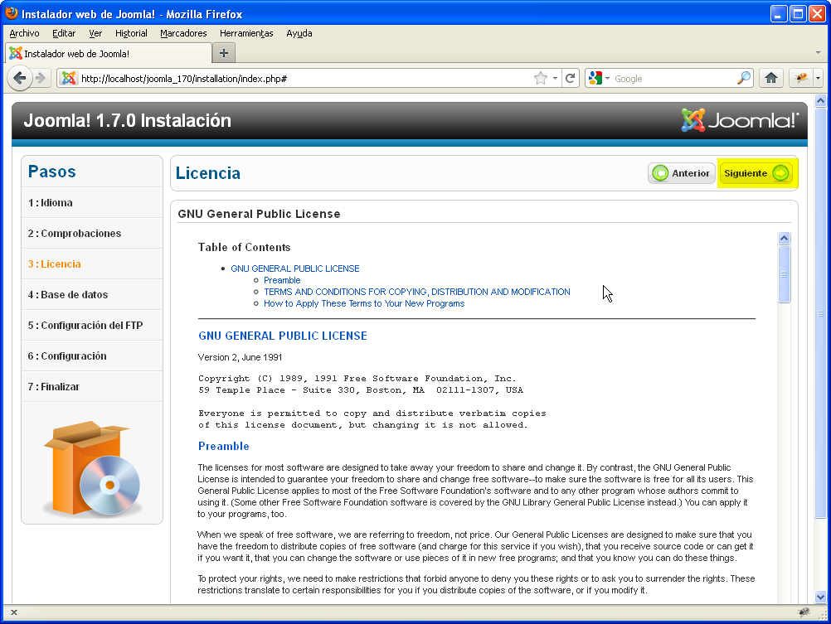831x624 pixels.
Task: Click the Licencia page title
Action: pos(207,173)
